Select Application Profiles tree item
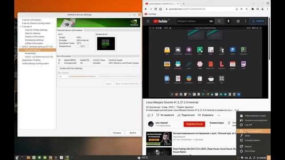This screenshot has width=285, height=160. pos(31,60)
